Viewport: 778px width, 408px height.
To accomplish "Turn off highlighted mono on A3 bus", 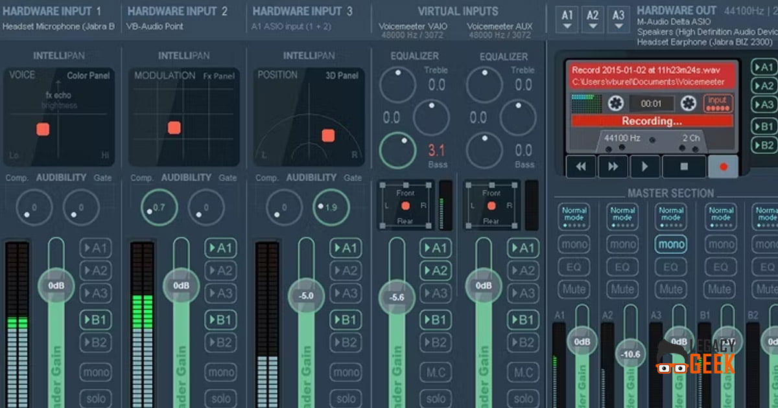I will 671,244.
